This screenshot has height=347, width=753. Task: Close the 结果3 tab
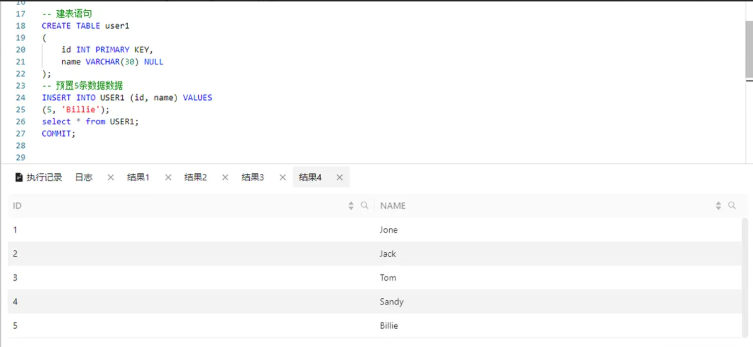pos(283,177)
